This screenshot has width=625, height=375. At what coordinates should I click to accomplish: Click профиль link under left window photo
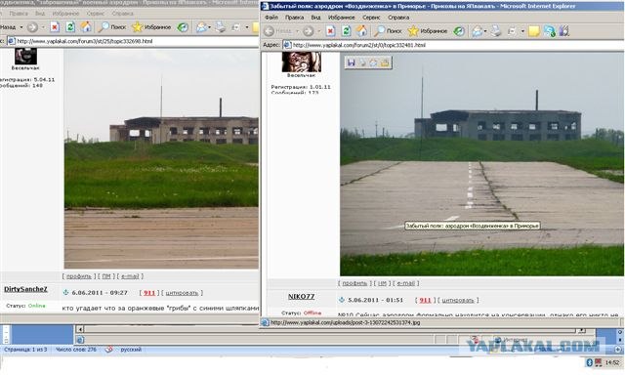[78, 276]
